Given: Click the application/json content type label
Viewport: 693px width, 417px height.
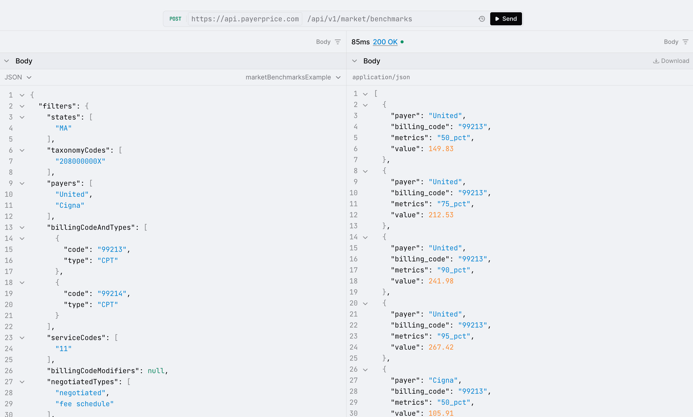Looking at the screenshot, I should click(x=381, y=77).
